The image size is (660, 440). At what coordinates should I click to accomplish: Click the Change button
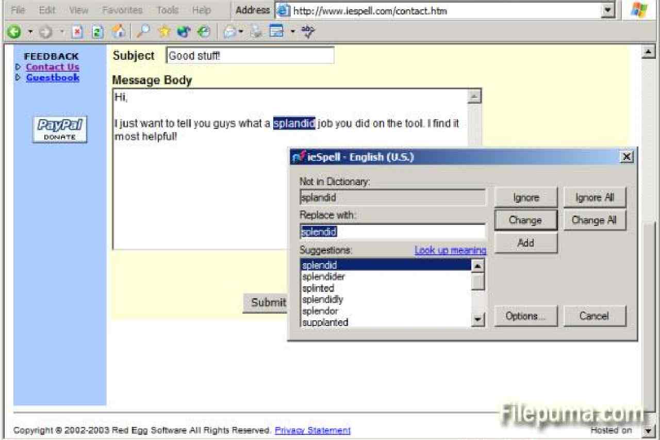click(x=525, y=220)
